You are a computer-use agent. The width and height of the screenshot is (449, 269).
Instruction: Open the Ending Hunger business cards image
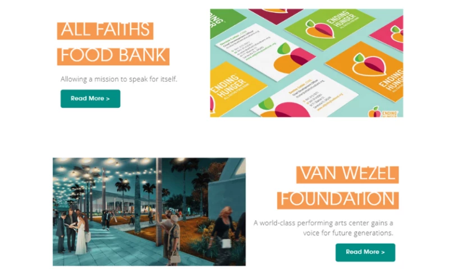[x=306, y=63]
